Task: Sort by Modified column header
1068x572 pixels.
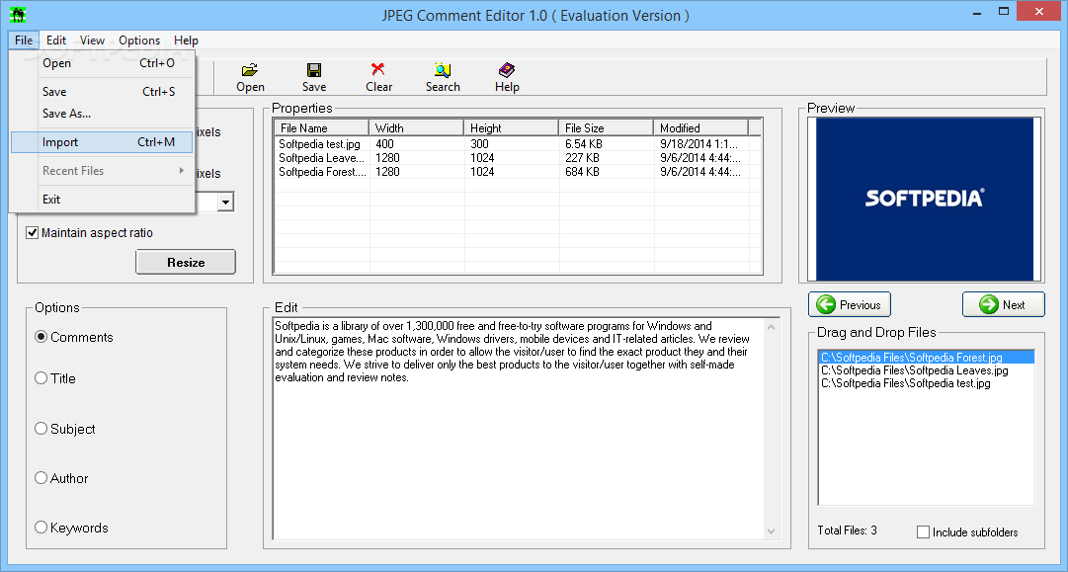Action: point(700,128)
